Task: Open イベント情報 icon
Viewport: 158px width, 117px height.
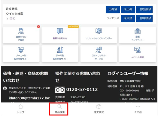Action: 138,50
